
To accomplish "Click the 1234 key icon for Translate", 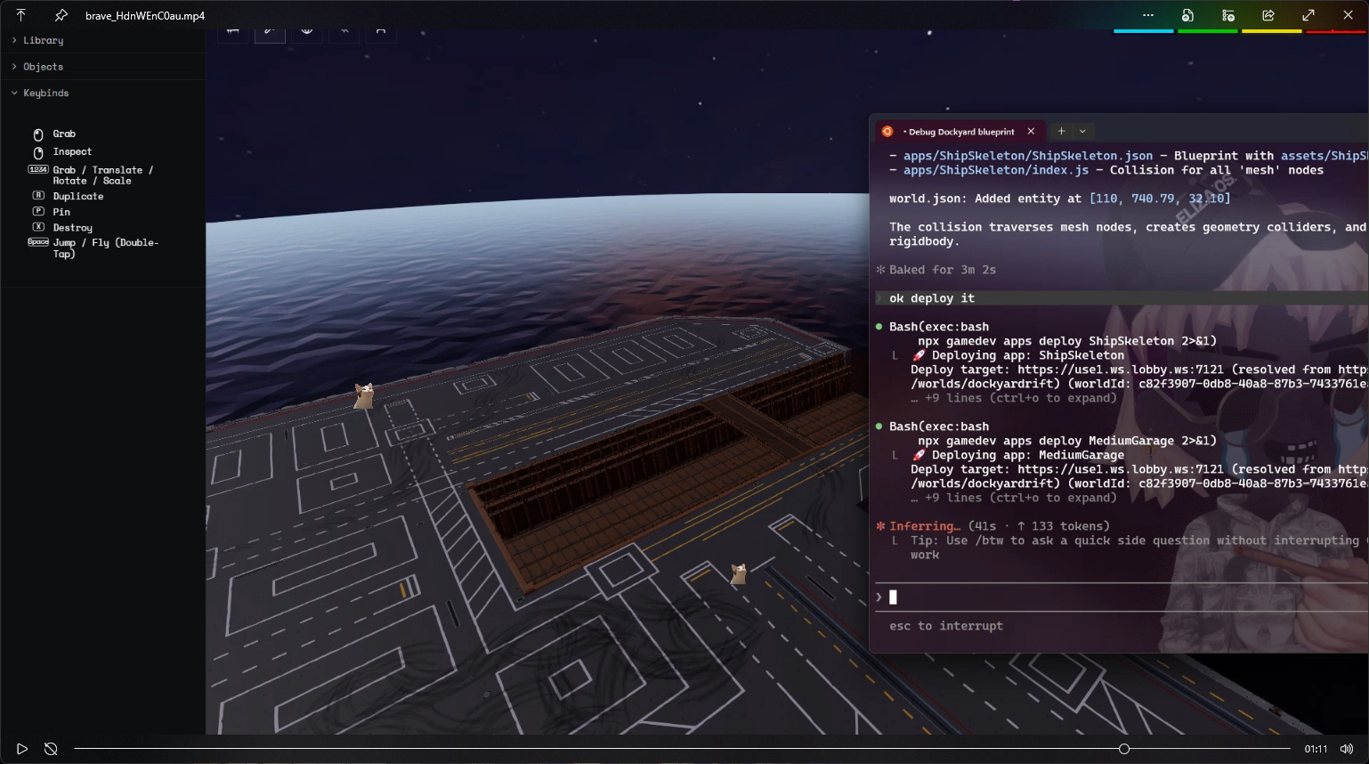I will (38, 169).
